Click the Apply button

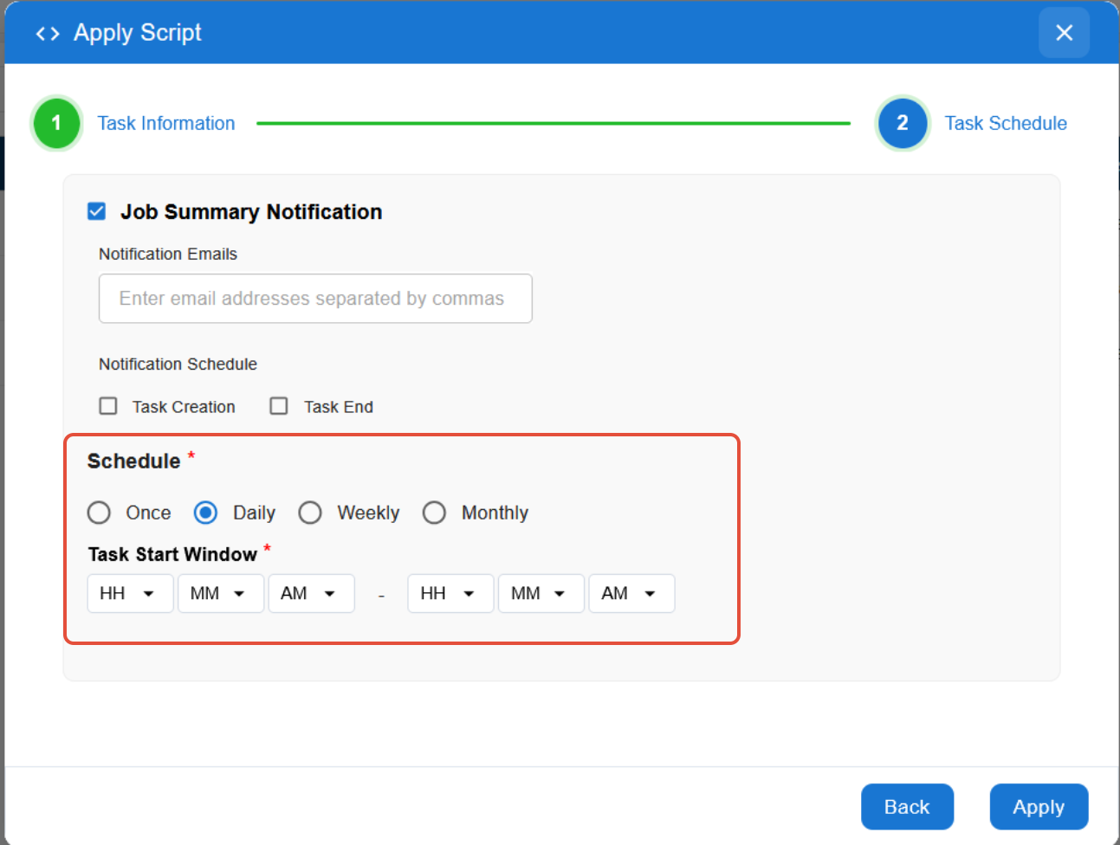(1038, 807)
